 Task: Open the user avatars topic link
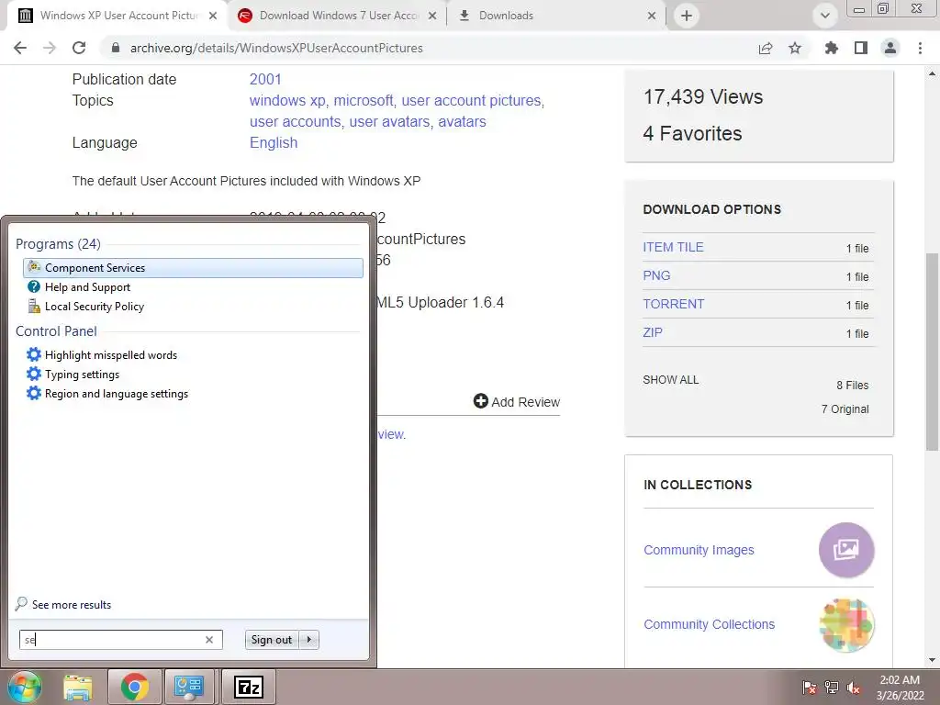point(389,122)
